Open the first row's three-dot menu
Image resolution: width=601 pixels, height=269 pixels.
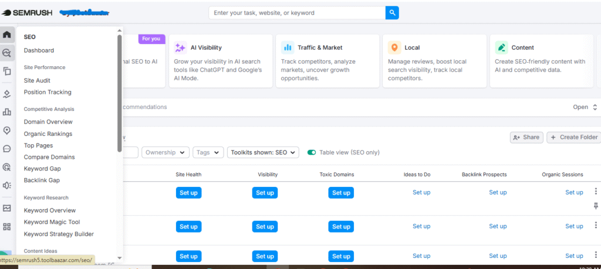pyautogui.click(x=596, y=191)
